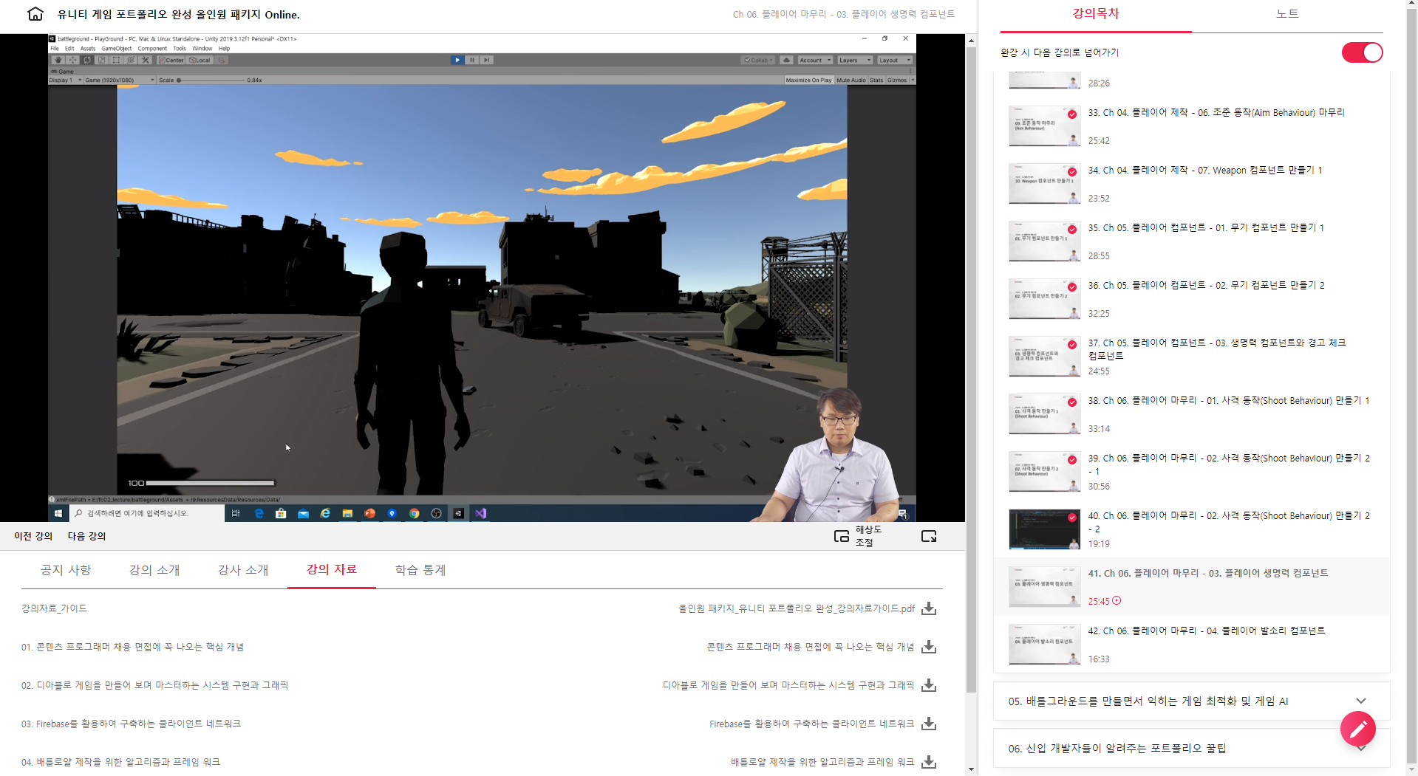This screenshot has width=1418, height=776.
Task: Download 강의자료 가이드 pdf file
Action: coord(929,608)
